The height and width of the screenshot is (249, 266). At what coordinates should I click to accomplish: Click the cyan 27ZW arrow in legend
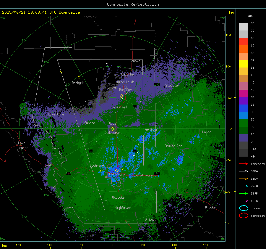pos(244,186)
